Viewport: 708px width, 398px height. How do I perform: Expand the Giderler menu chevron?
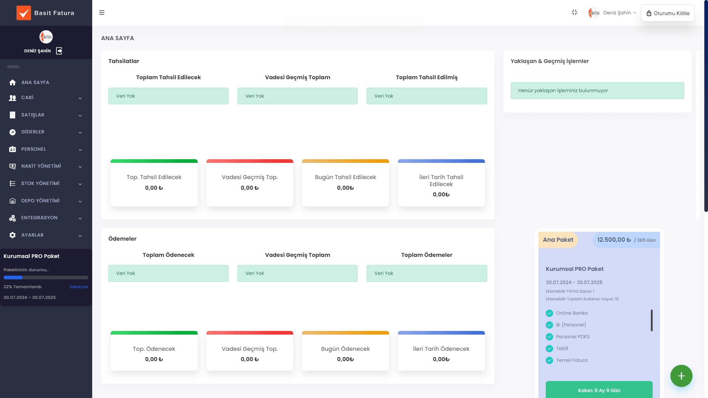click(80, 133)
